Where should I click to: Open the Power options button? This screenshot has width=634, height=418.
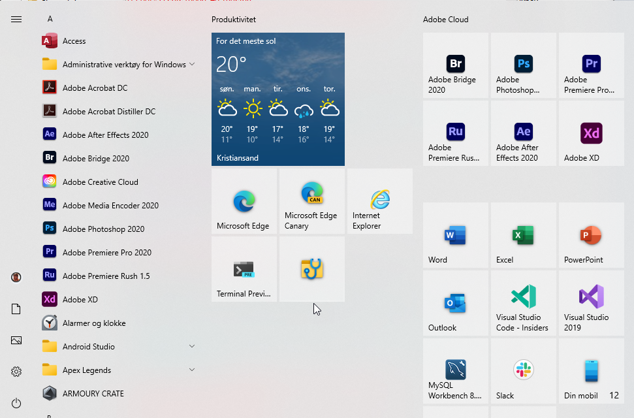coord(16,403)
